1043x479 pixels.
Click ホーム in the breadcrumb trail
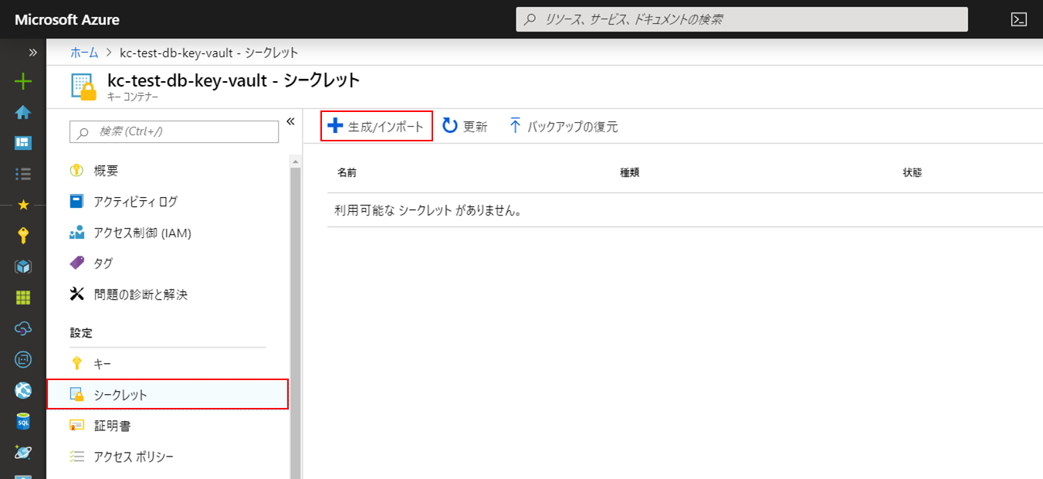click(84, 54)
